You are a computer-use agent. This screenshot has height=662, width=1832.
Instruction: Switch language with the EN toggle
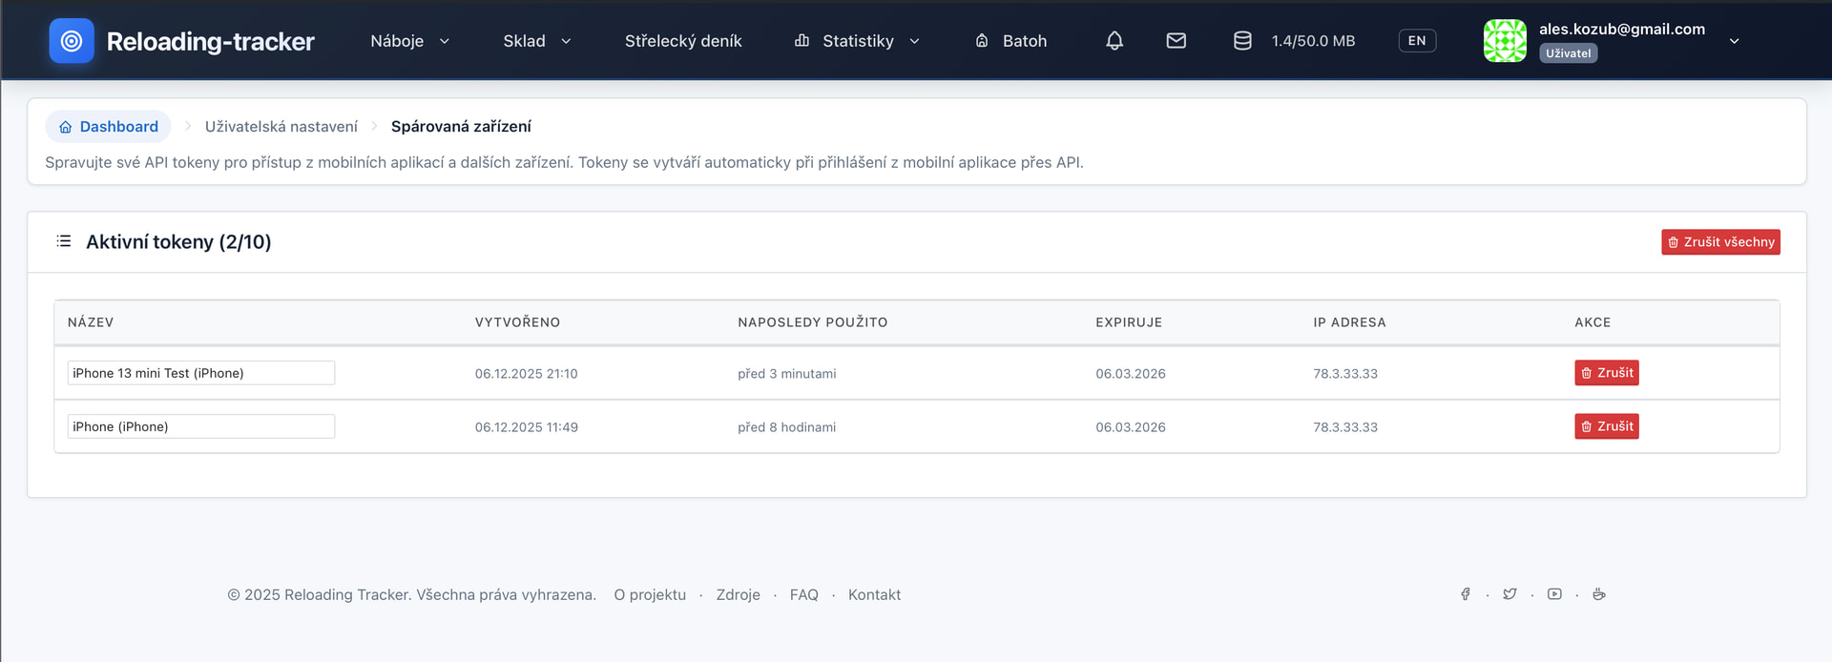click(x=1416, y=41)
